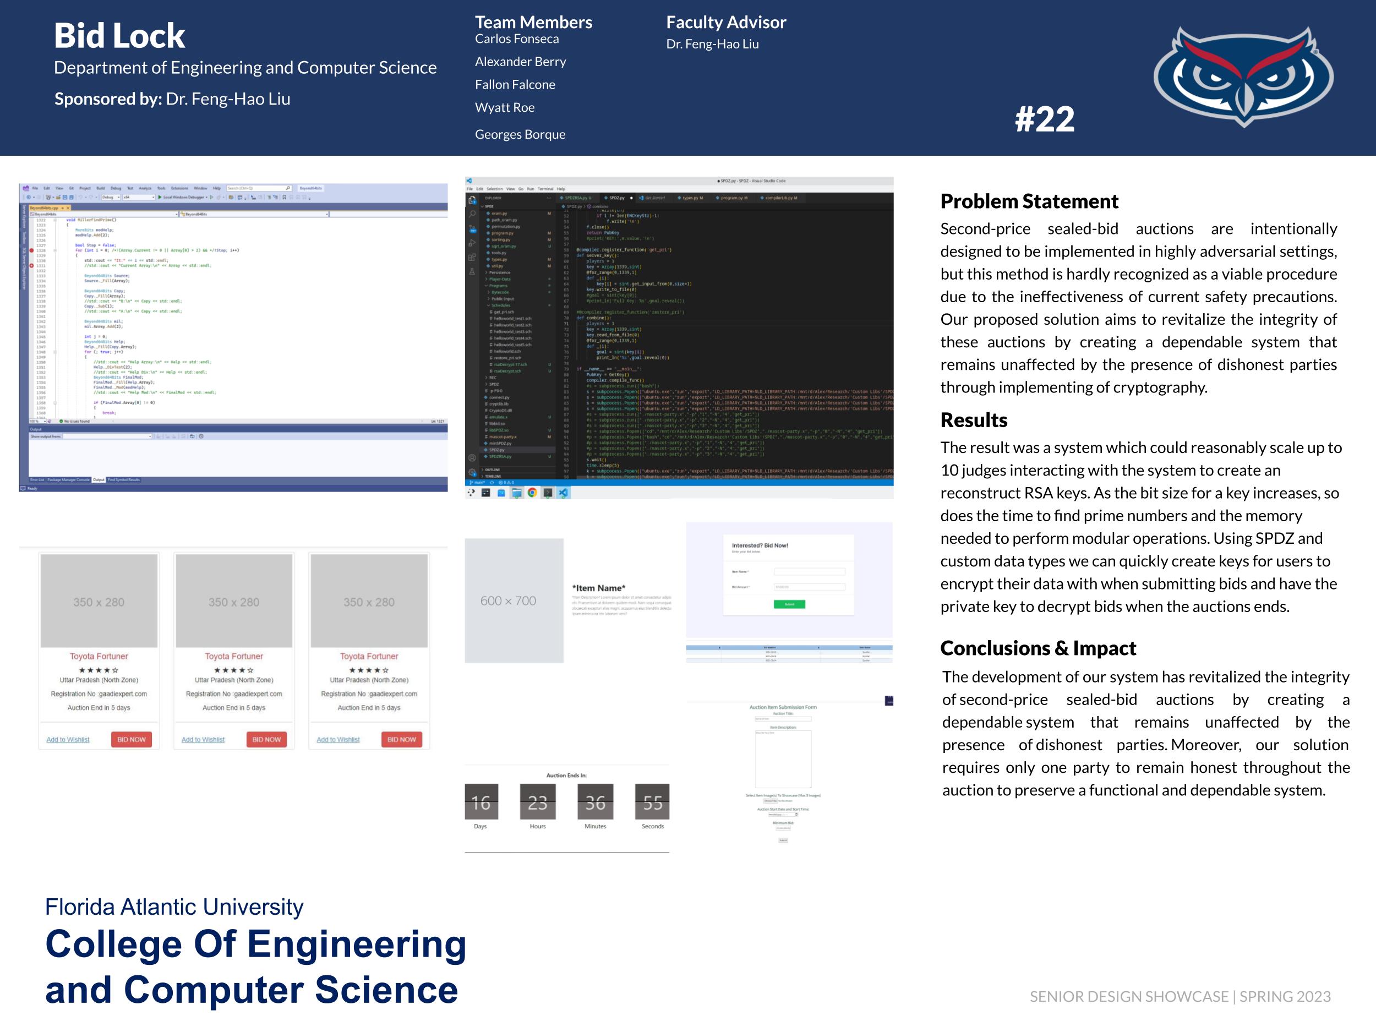Click the VS Code settings gear icon
1376x1032 pixels.
472,472
